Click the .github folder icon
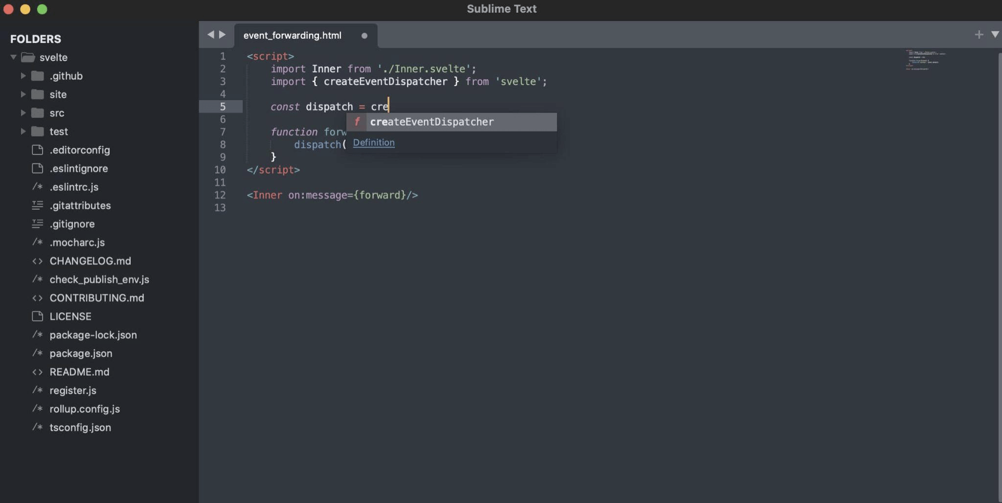The height and width of the screenshot is (503, 1002). 38,76
